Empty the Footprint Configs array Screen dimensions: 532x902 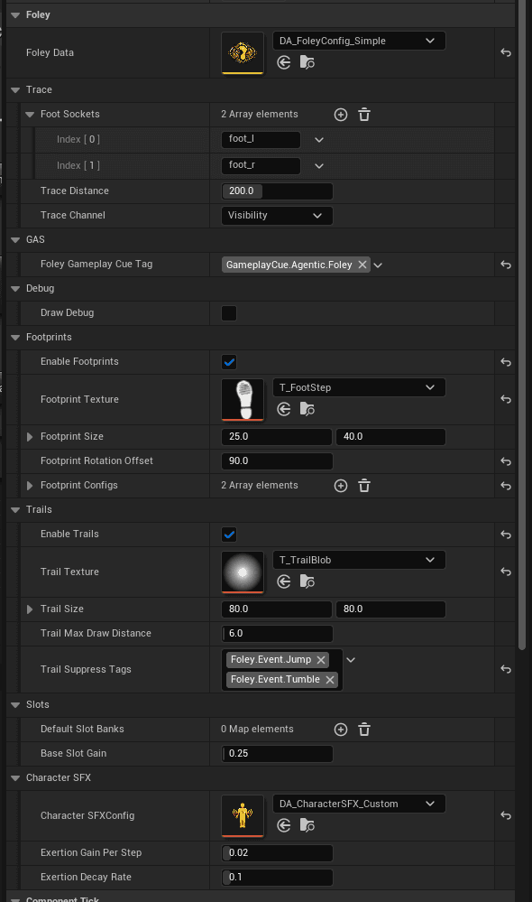[x=364, y=486]
